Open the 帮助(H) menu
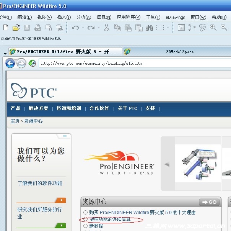 (x=219, y=17)
